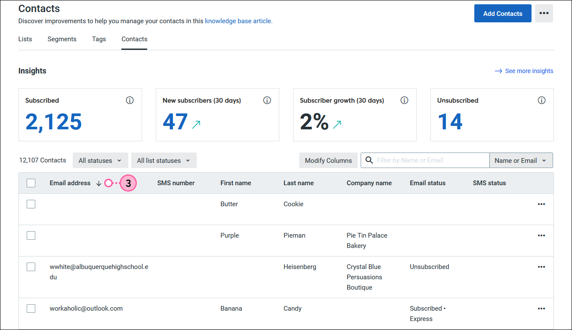Viewport: 572px width, 330px height.
Task: Open actions menu for Heisenberg row
Action: tap(541, 267)
